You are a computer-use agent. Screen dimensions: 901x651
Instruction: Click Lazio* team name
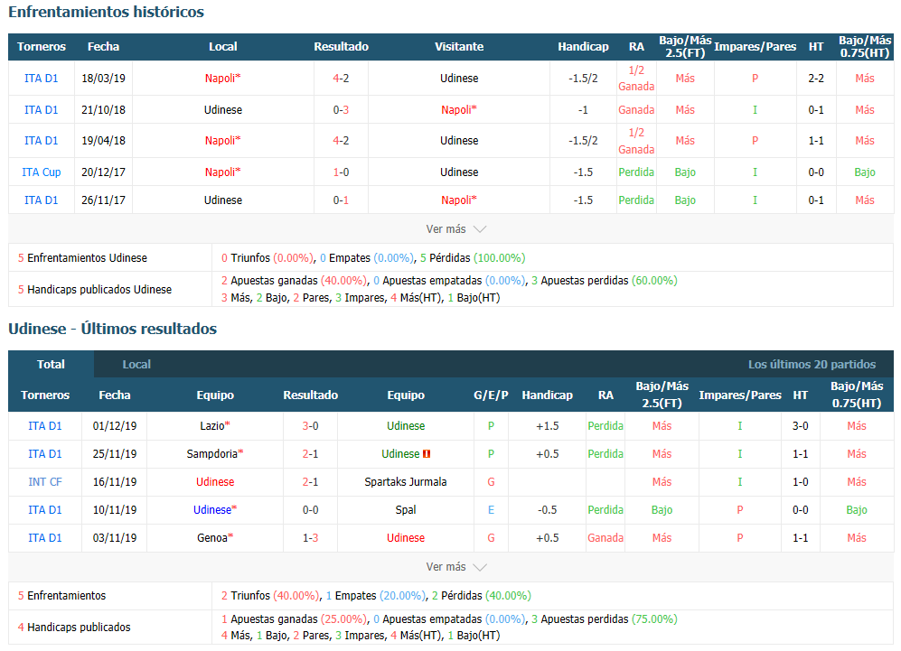[x=215, y=425]
